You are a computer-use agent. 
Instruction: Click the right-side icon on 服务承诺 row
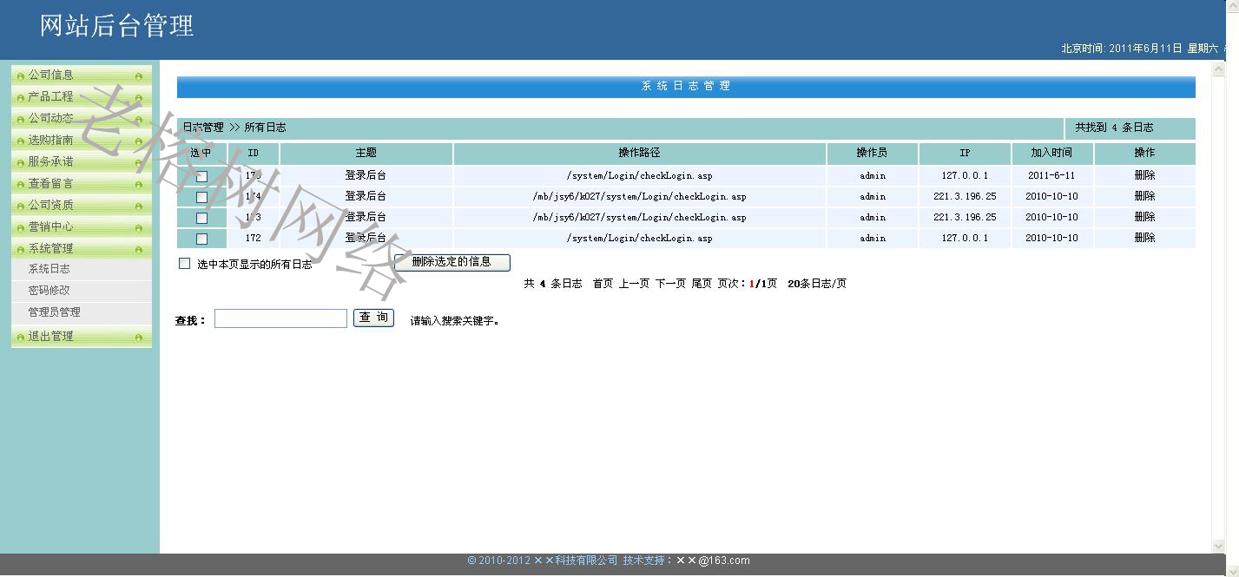[138, 163]
